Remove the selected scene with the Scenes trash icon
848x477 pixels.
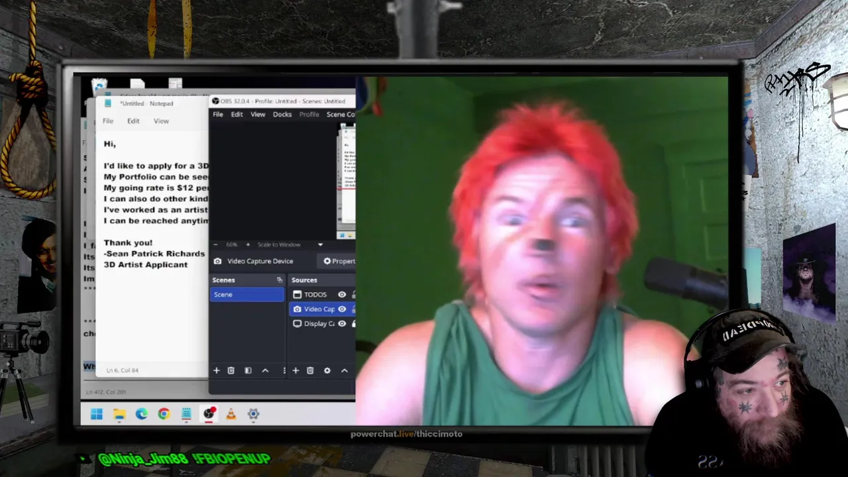pos(231,370)
